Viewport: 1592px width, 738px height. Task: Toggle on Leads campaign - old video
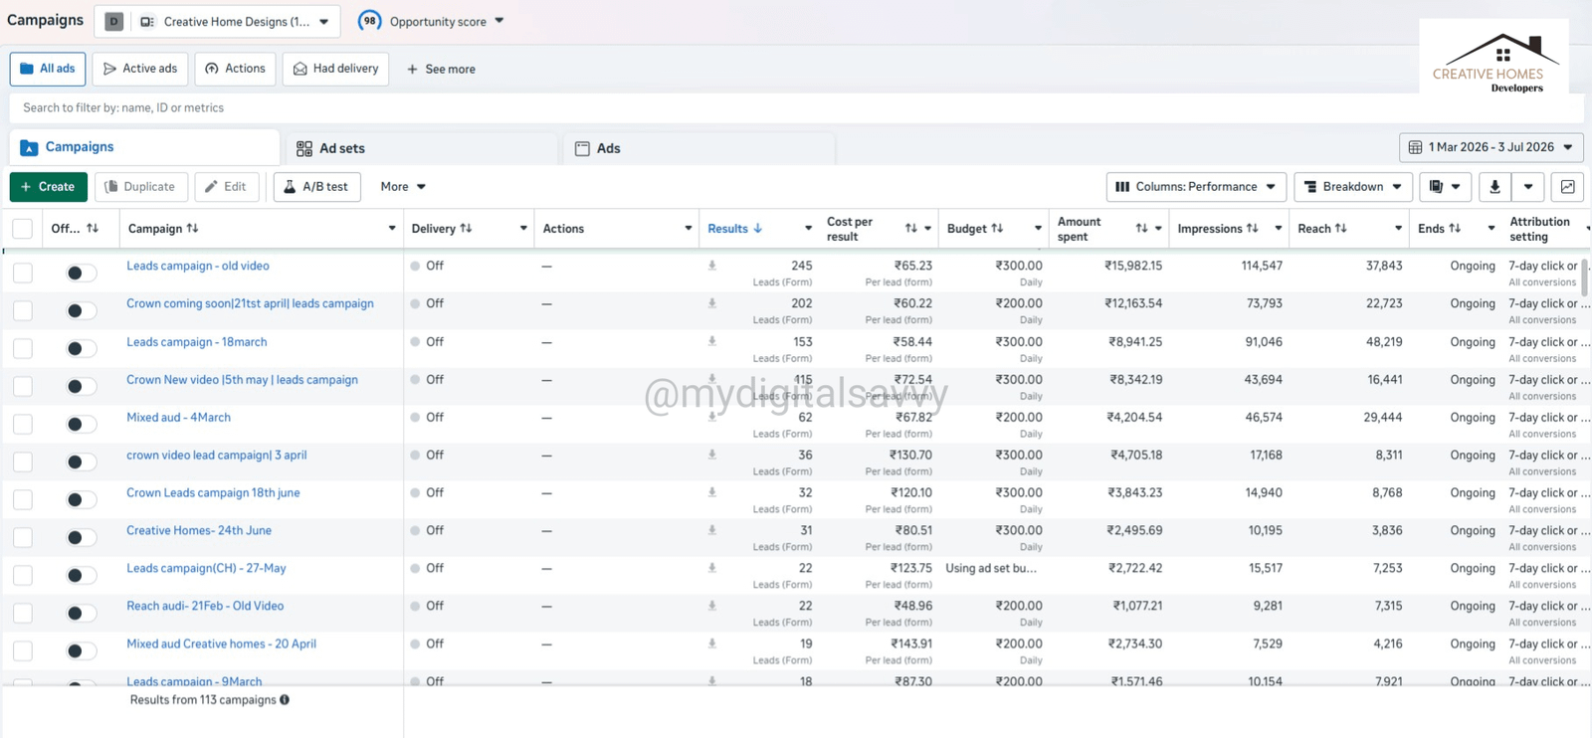tap(80, 273)
